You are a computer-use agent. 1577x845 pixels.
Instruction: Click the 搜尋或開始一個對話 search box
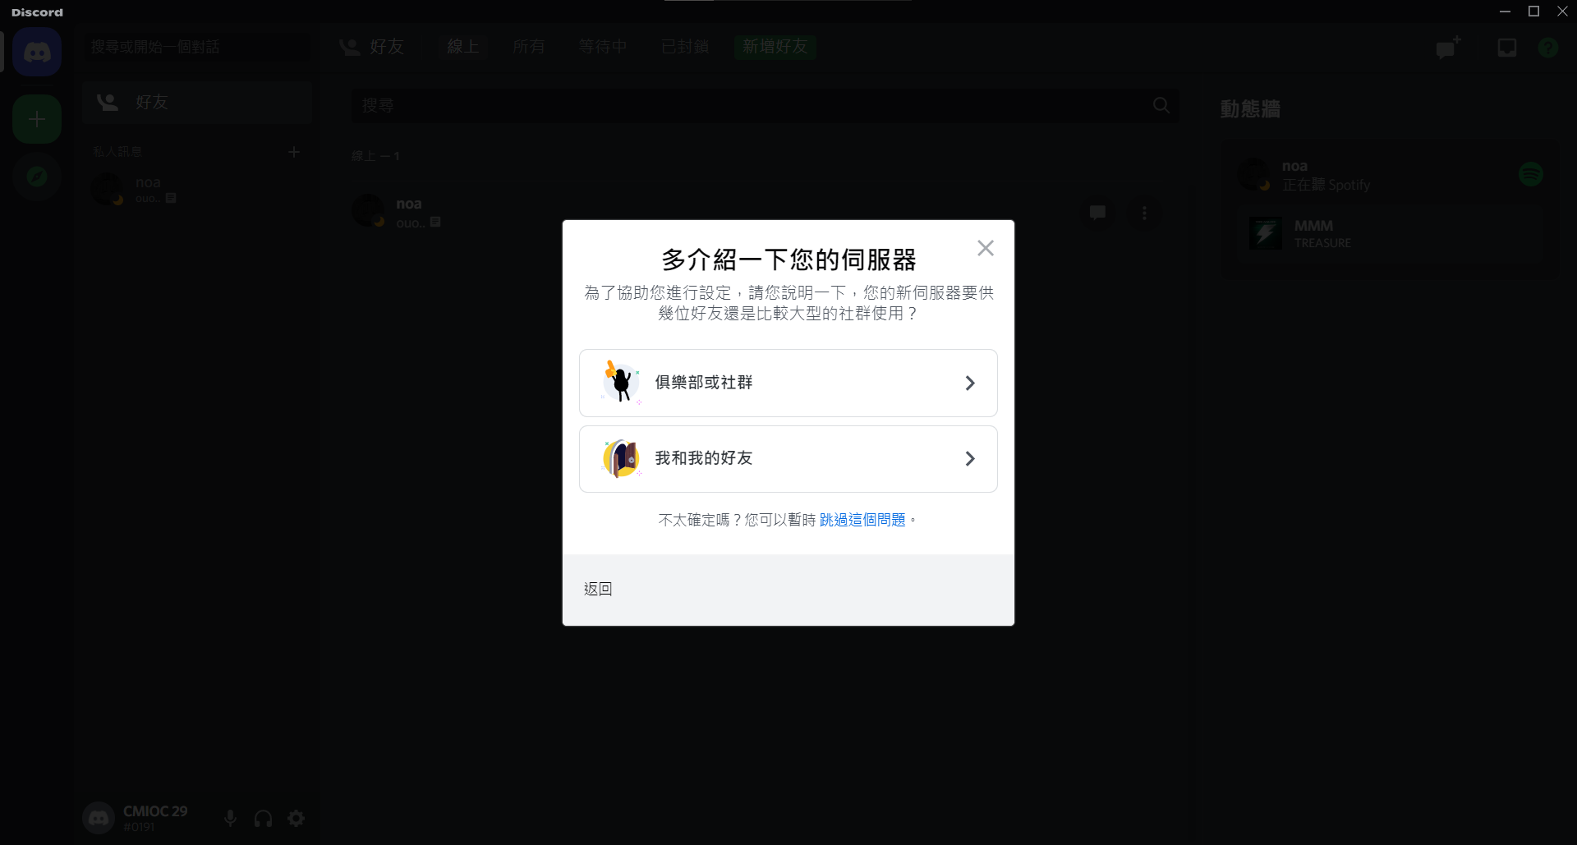point(196,47)
